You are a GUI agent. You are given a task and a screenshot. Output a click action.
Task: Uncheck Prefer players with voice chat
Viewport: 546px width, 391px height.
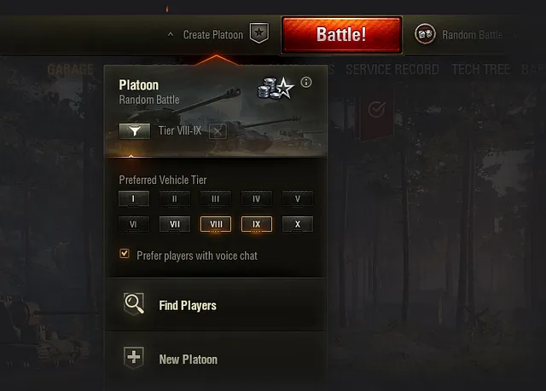point(125,253)
